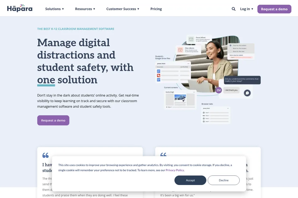Open the Log in dropdown
The image size is (298, 198).
246,9
